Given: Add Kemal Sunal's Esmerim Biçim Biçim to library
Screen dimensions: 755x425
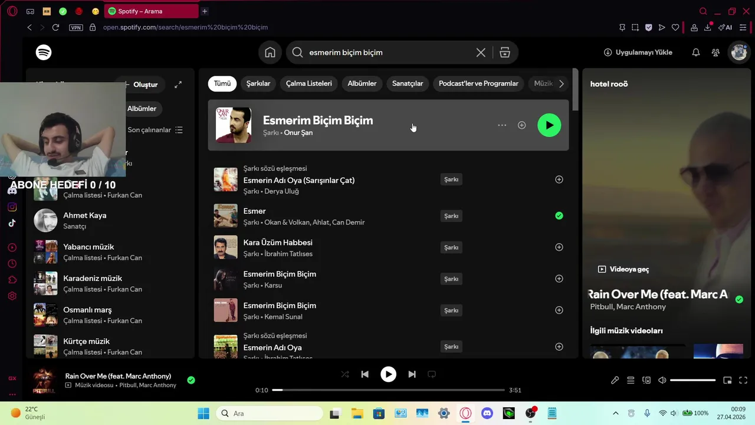Looking at the screenshot, I should [559, 310].
